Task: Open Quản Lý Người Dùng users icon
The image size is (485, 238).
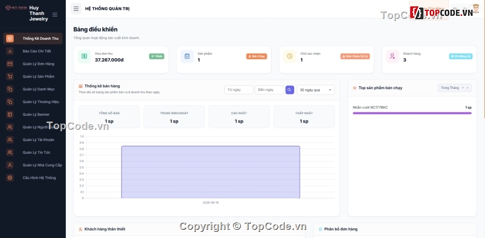Action: click(x=10, y=127)
